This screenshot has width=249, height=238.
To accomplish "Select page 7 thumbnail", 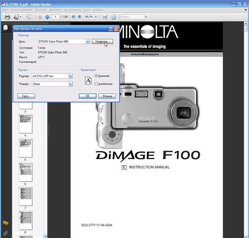I will 25,196.
